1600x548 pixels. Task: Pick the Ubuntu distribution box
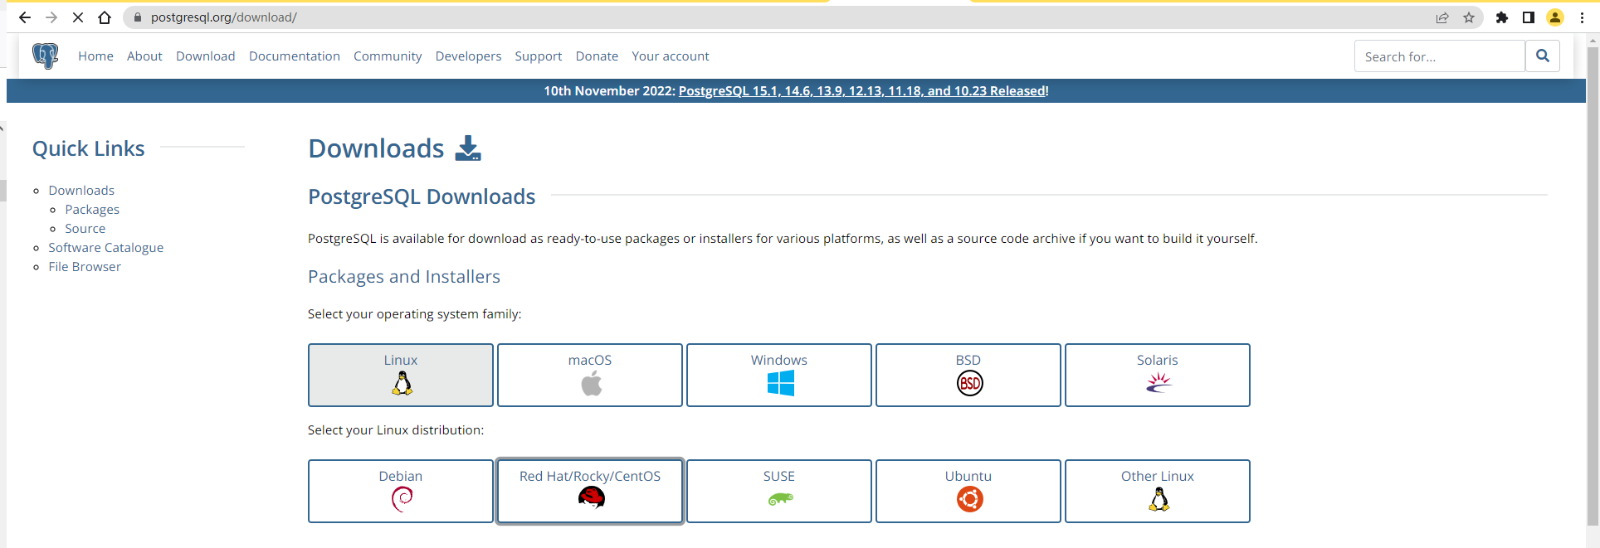[x=968, y=491]
